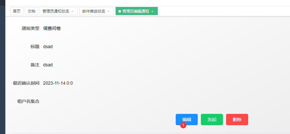Image resolution: width=290 pixels, height=134 pixels.
Task: Close the 管理员通知总览 tab
Action: point(72,11)
